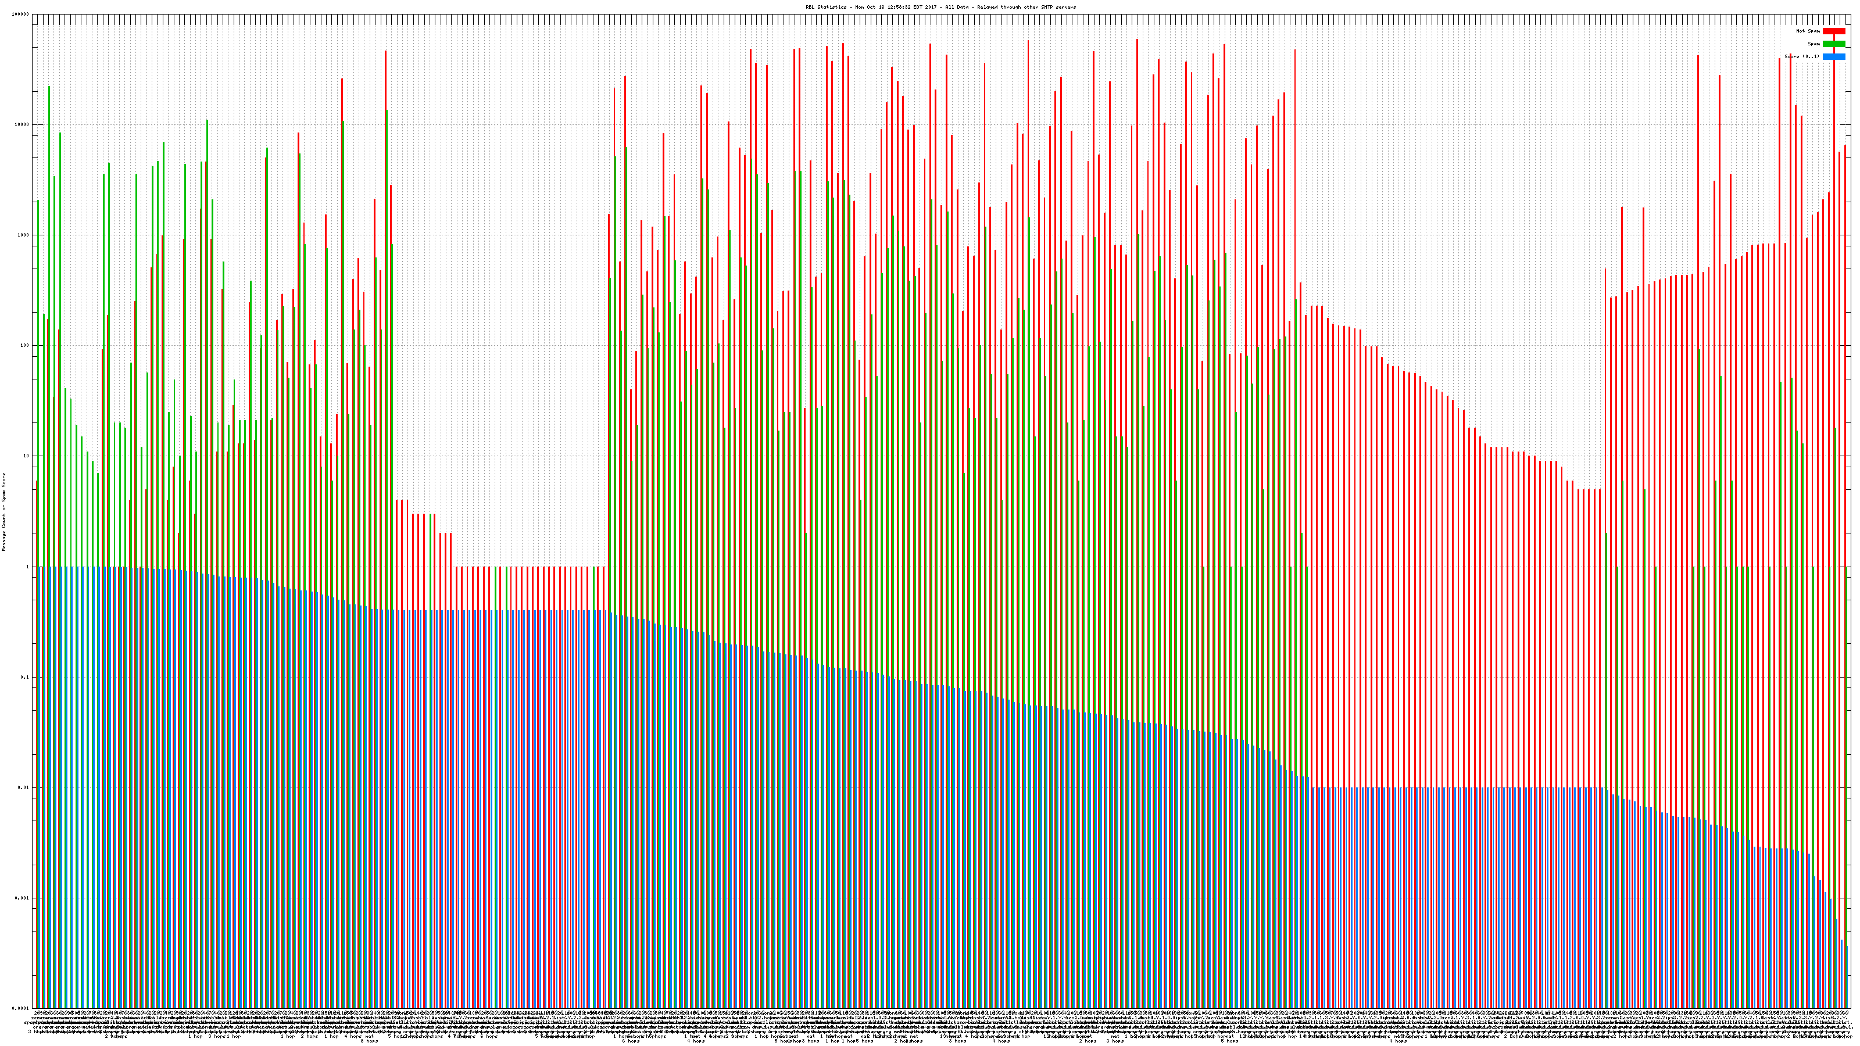
Task: Click the 100 y-axis tick label
Action: (x=25, y=346)
